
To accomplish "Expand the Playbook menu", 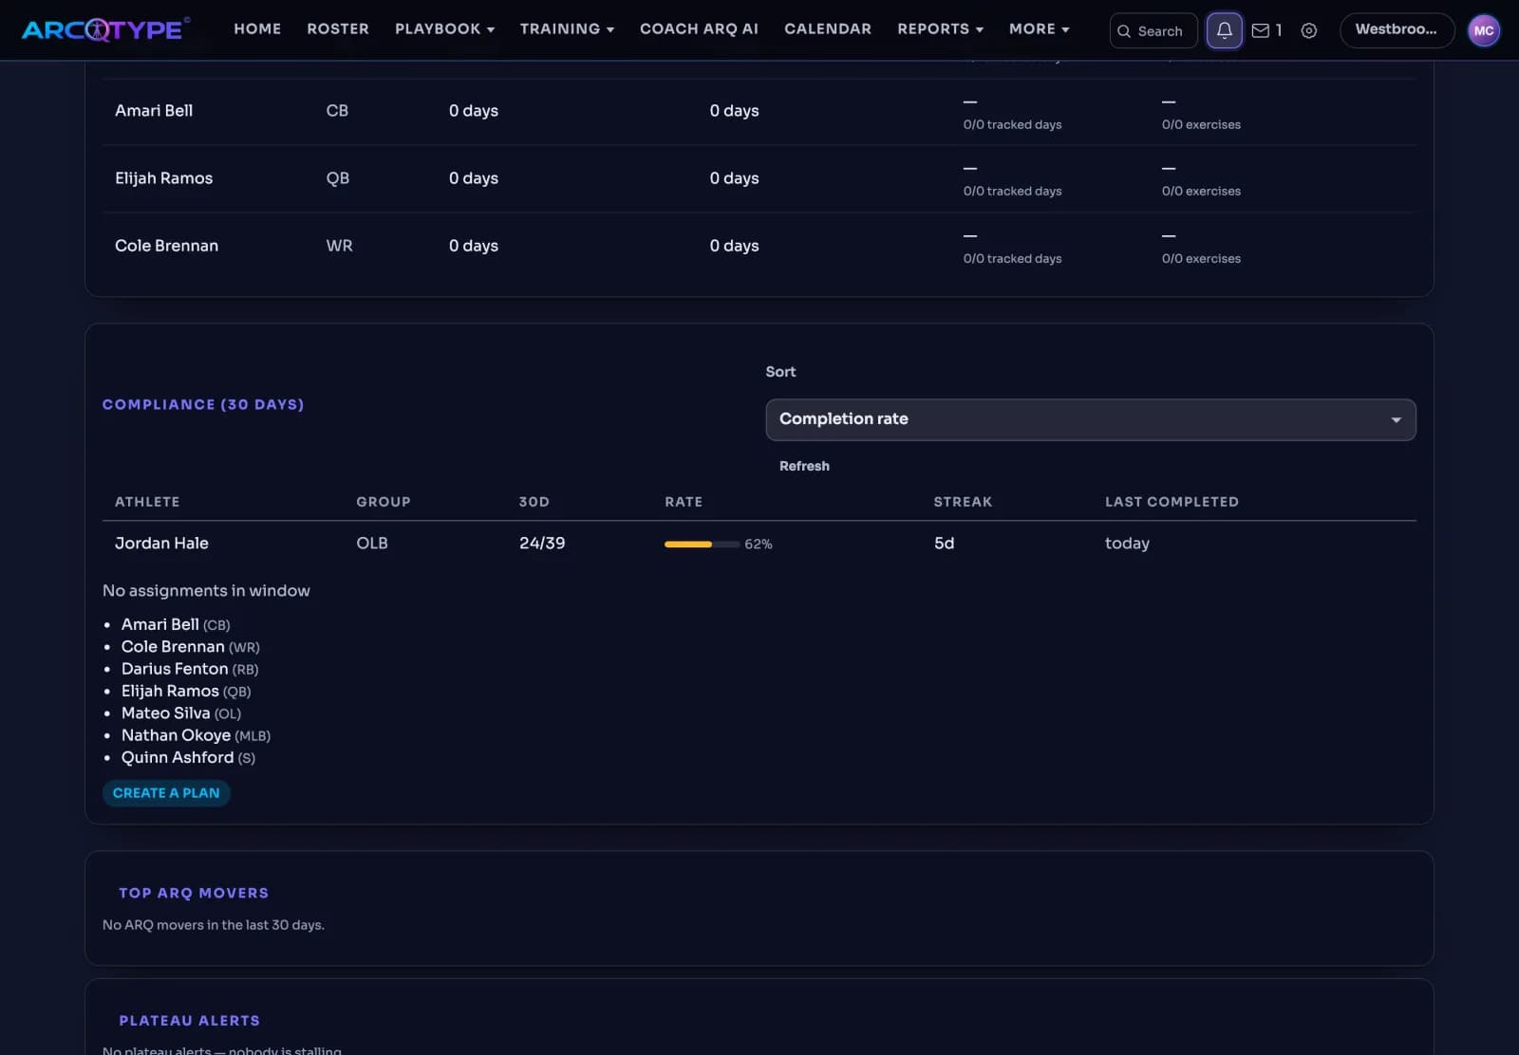I will [444, 28].
